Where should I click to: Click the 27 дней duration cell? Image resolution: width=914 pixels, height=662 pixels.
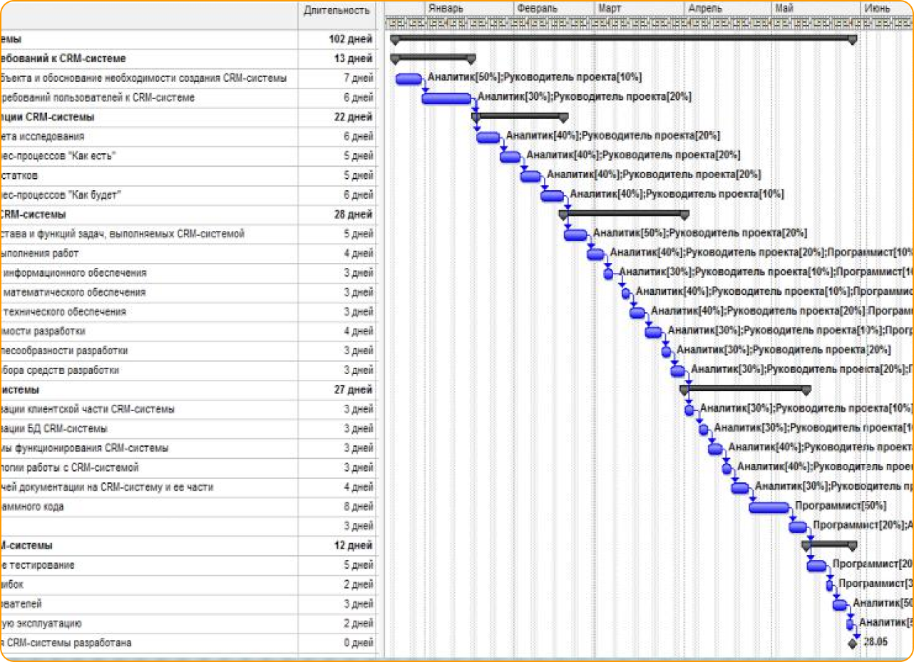coord(353,390)
